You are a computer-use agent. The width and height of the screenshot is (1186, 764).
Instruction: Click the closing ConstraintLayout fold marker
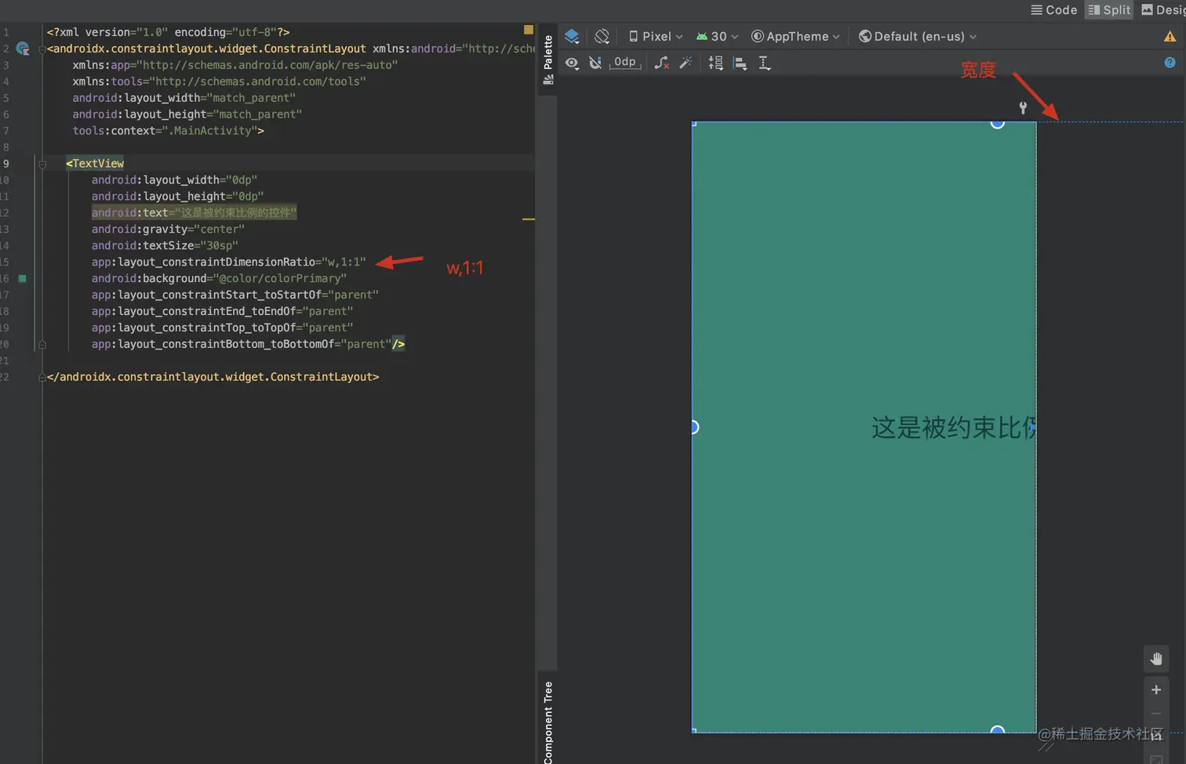point(42,377)
